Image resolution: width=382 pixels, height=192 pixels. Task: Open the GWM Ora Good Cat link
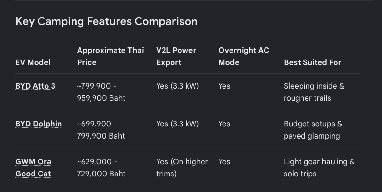point(33,167)
